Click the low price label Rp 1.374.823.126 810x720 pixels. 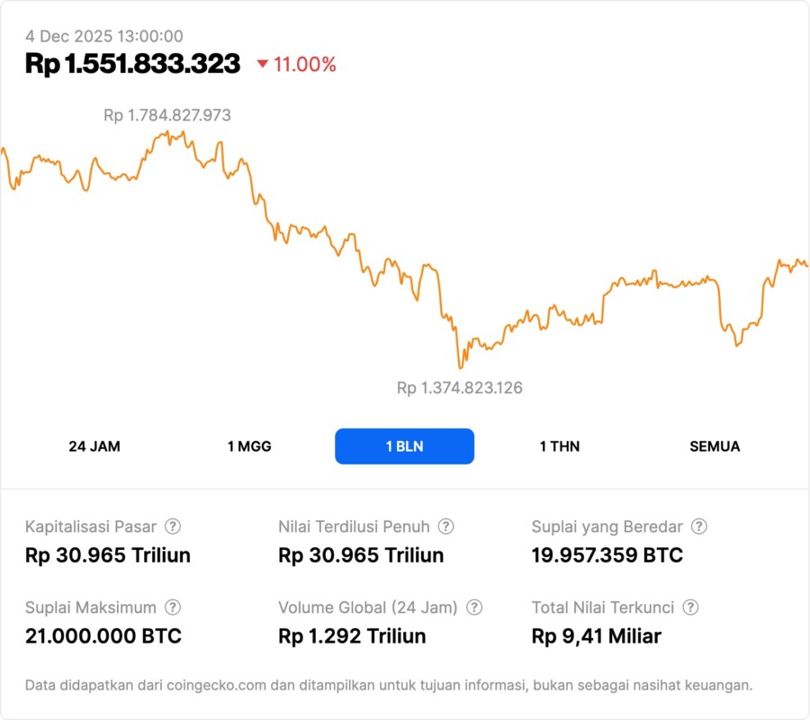click(462, 388)
